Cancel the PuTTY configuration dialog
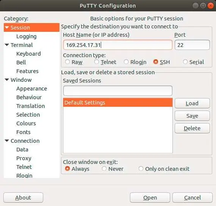This screenshot has width=216, height=206. tap(193, 198)
